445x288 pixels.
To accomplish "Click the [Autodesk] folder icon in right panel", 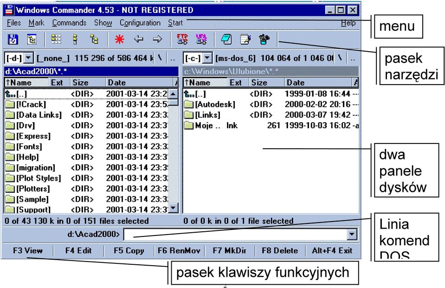I will (188, 105).
